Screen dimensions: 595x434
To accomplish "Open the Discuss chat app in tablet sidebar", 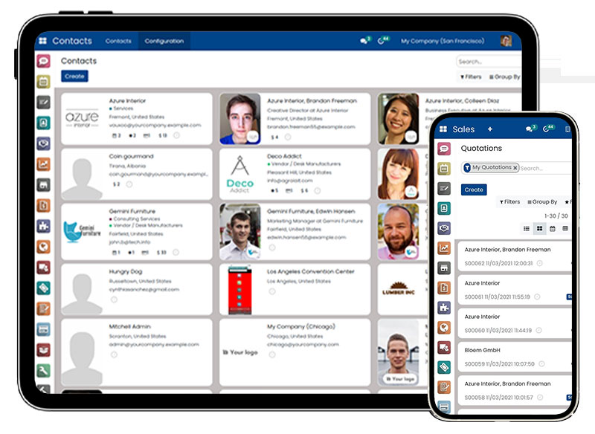I will (x=43, y=61).
